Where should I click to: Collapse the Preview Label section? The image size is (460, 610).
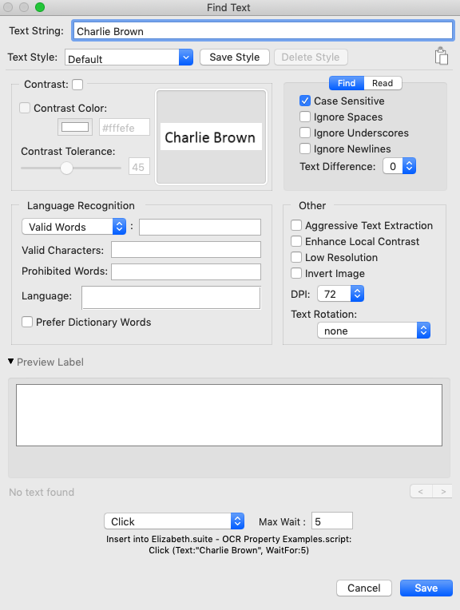[x=11, y=362]
